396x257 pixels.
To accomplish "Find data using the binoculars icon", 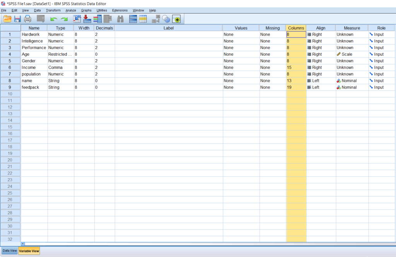I will tap(121, 19).
